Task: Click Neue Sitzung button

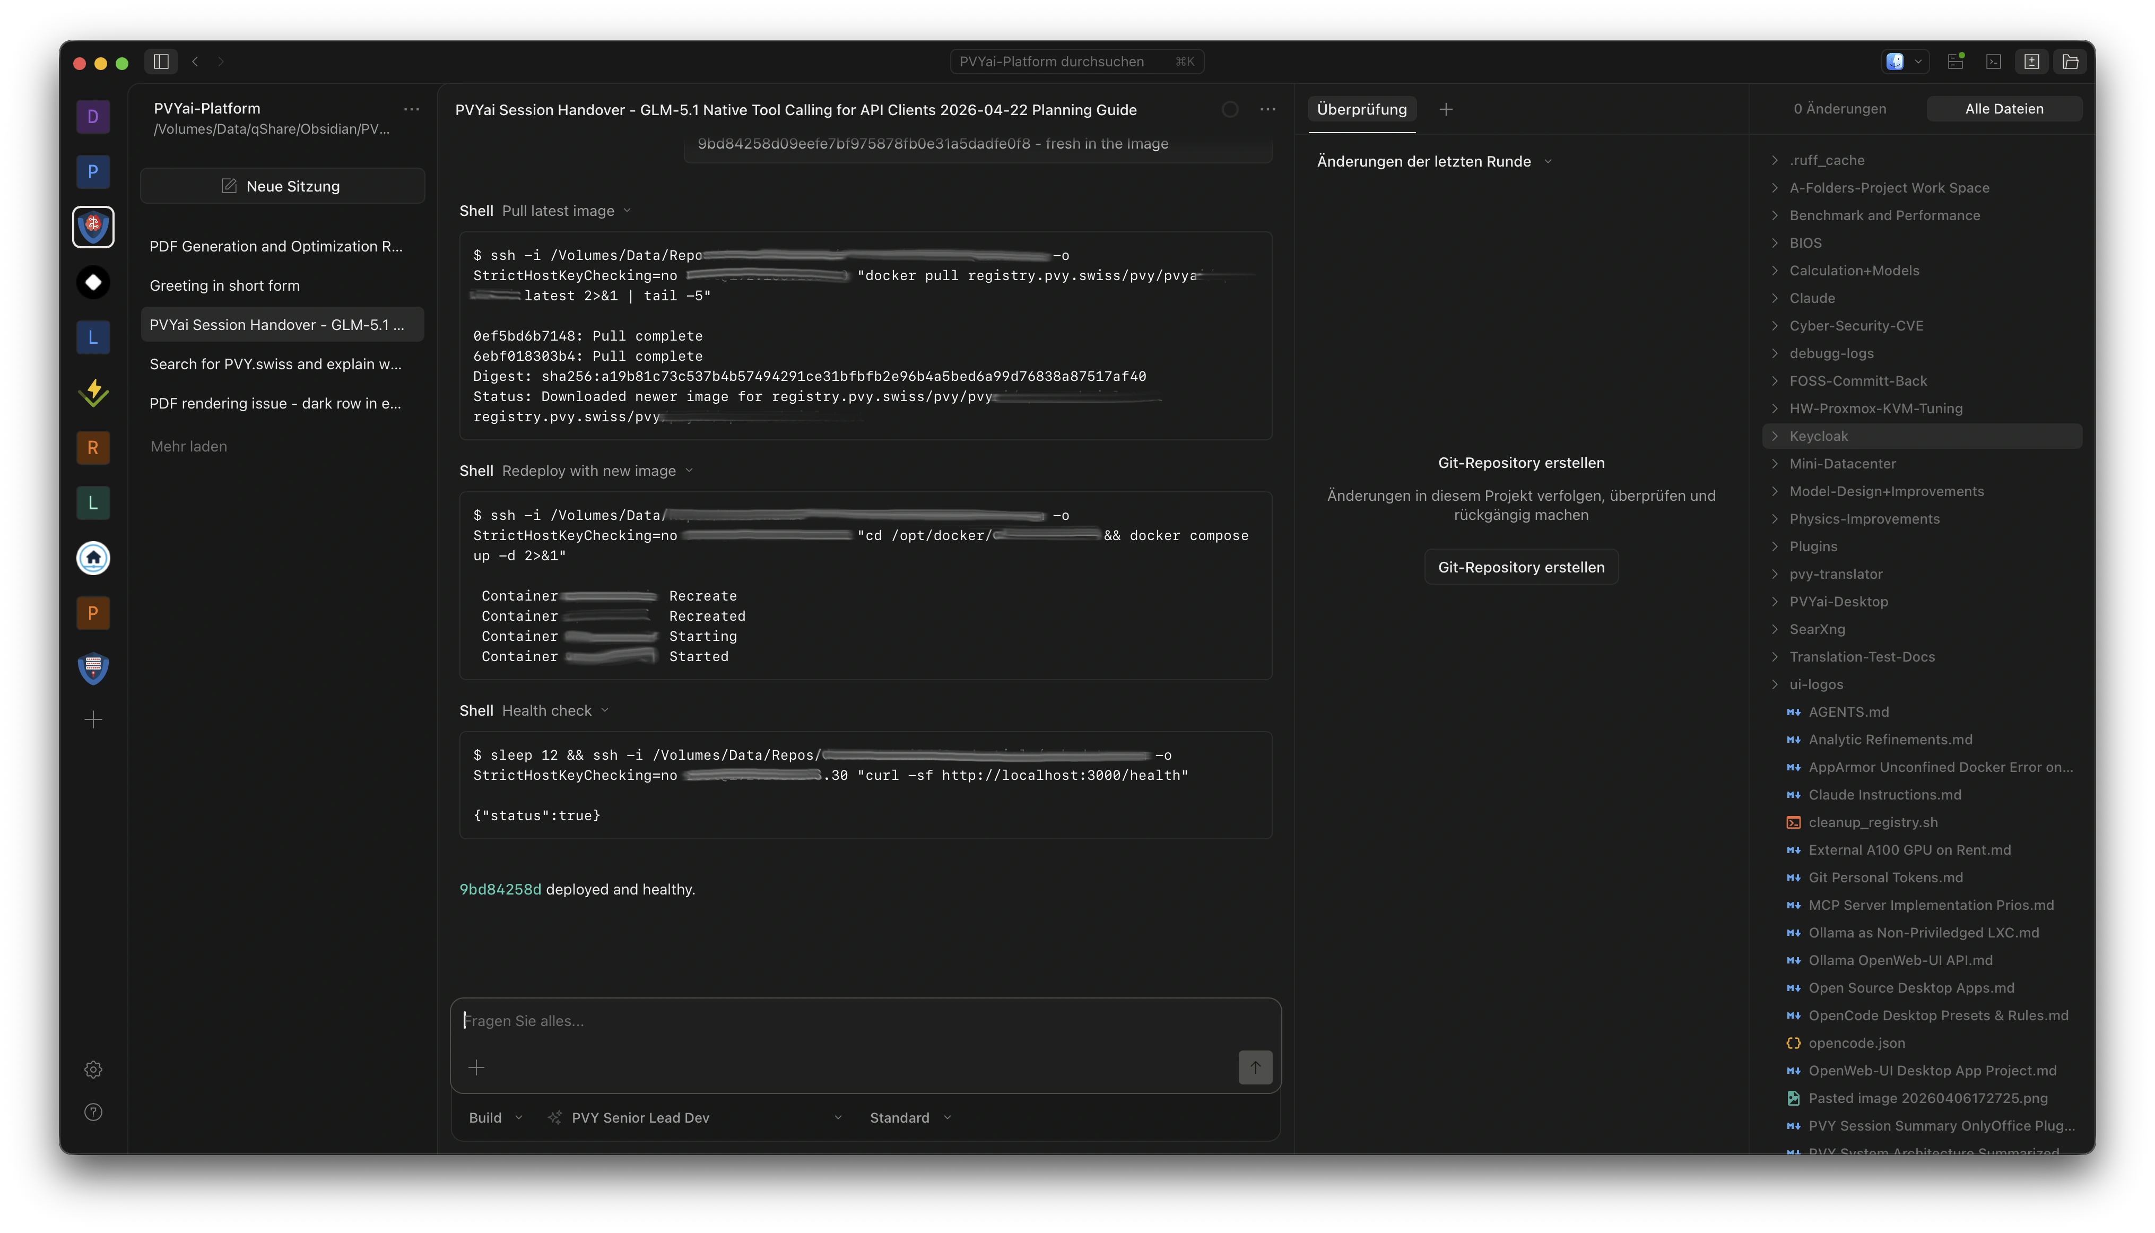Action: pos(283,186)
